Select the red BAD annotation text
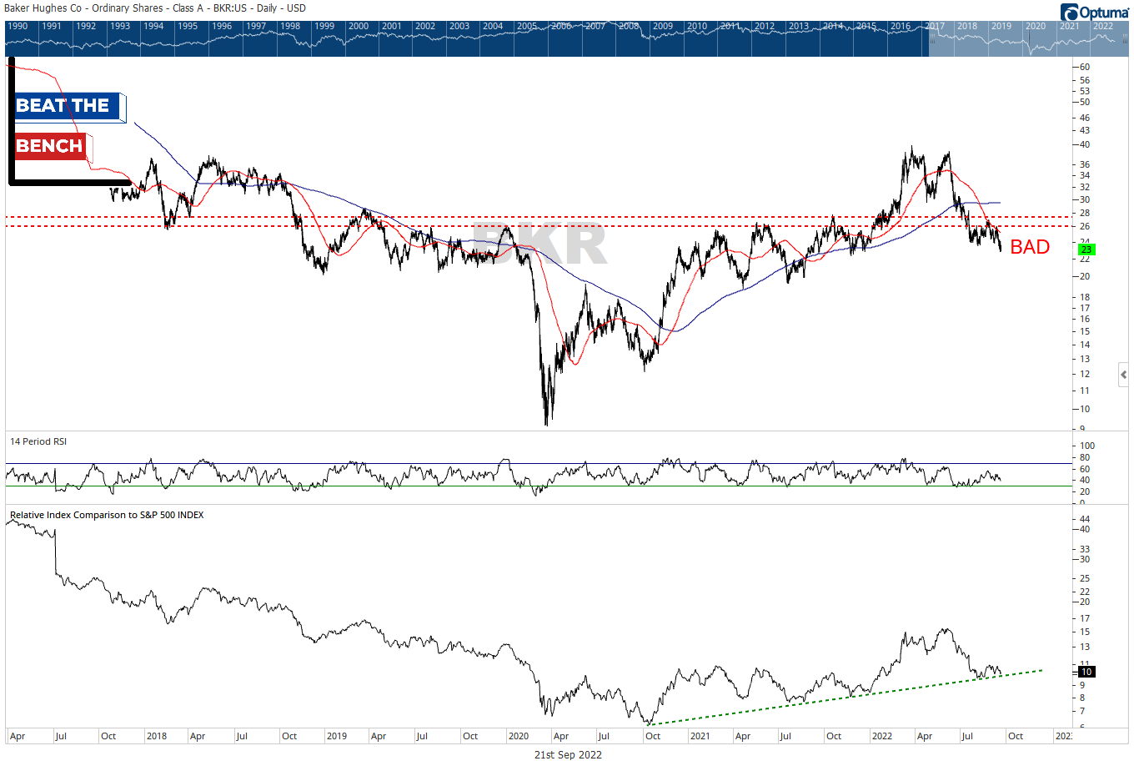Screen dimensions: 1134x771 [x=1030, y=247]
